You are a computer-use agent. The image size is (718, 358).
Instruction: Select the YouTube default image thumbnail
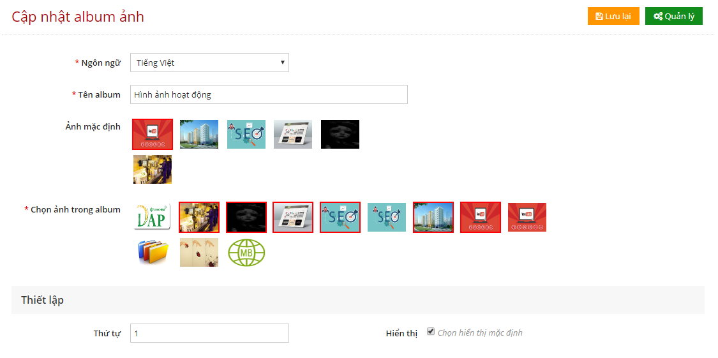coord(153,134)
